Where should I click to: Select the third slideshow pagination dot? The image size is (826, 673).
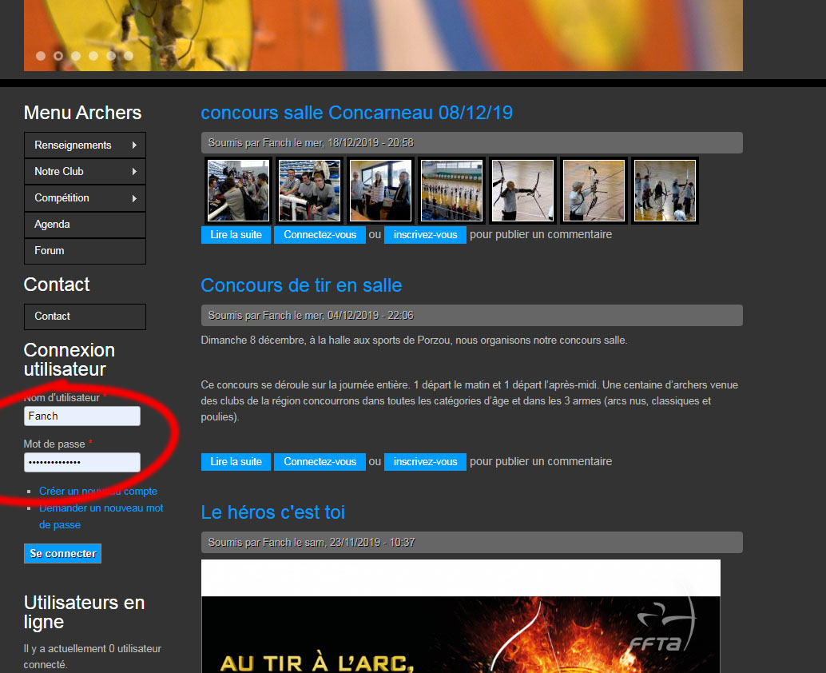(76, 56)
